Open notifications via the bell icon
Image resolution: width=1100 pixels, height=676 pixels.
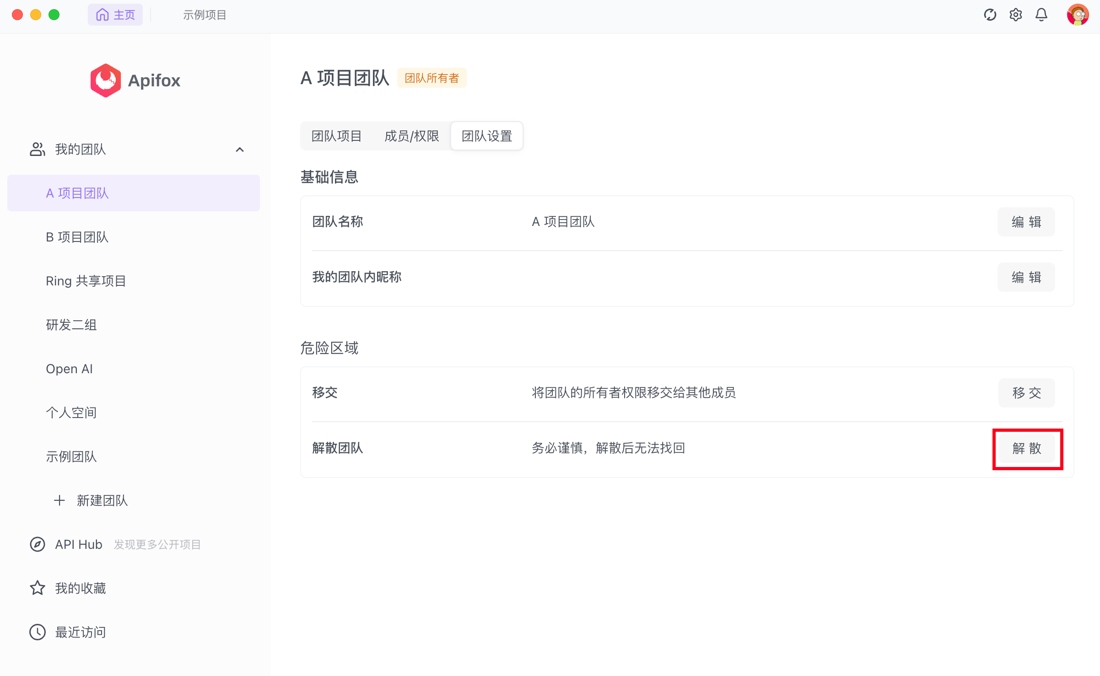pyautogui.click(x=1041, y=15)
